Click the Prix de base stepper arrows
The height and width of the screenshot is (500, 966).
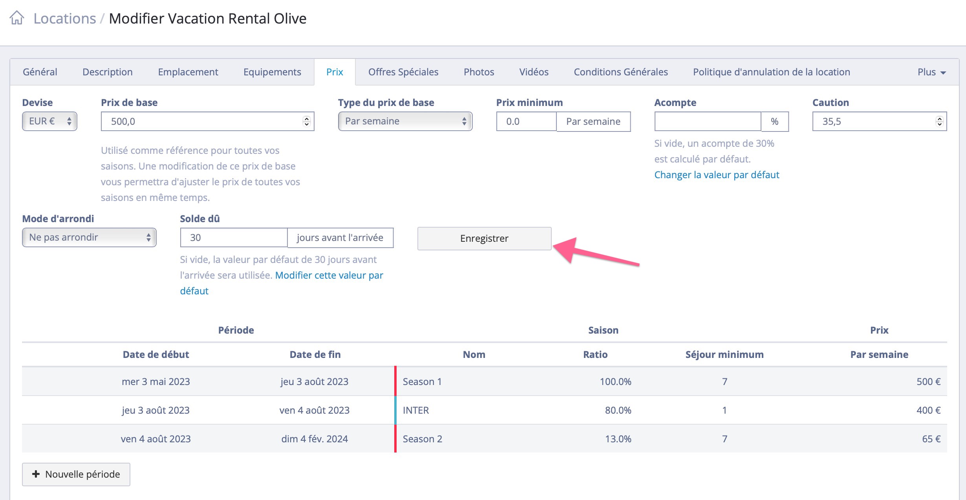click(307, 121)
